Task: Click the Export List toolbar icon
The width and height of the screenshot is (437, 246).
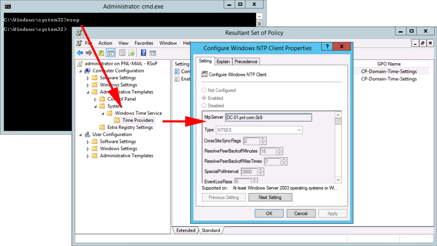Action: [x=132, y=53]
